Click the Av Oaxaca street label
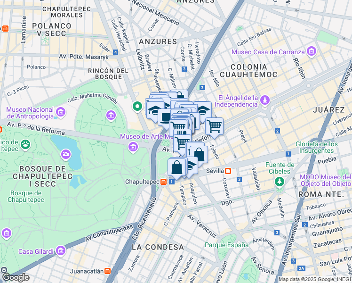The image size is (352, 283). pos(262,212)
